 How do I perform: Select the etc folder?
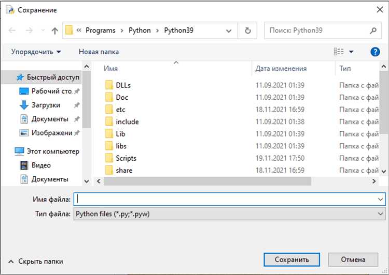pyautogui.click(x=115, y=110)
